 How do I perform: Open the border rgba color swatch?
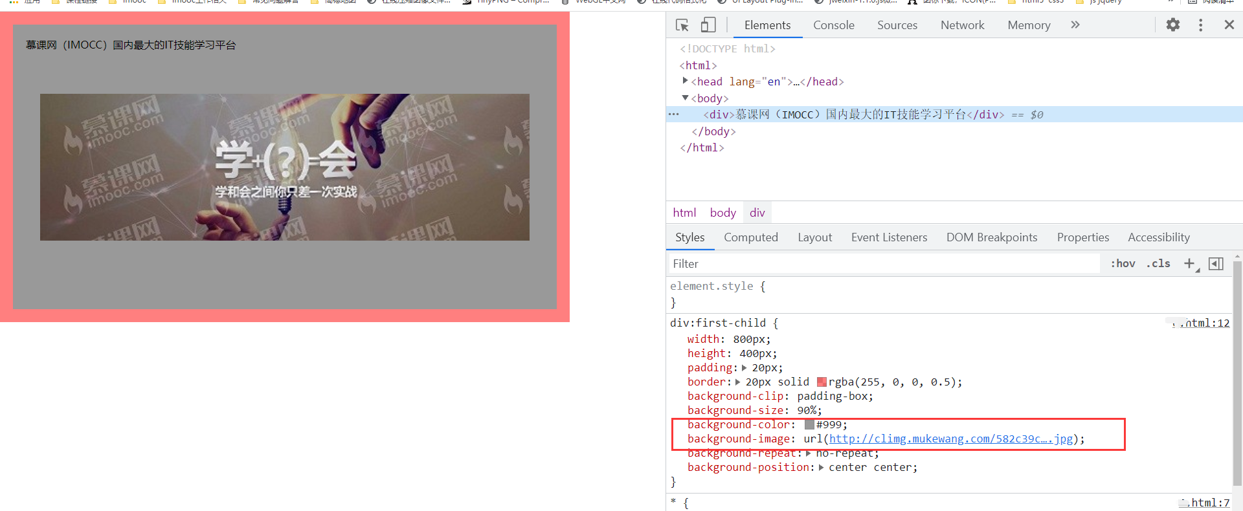tap(822, 382)
